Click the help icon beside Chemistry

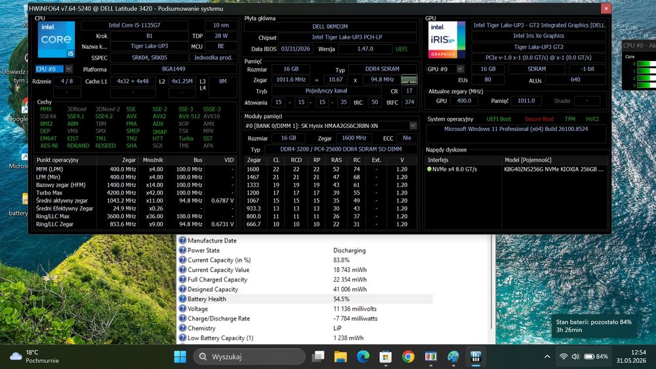[182, 328]
